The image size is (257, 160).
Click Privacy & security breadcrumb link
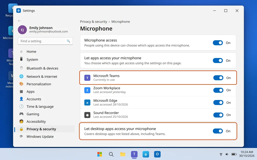point(93,21)
